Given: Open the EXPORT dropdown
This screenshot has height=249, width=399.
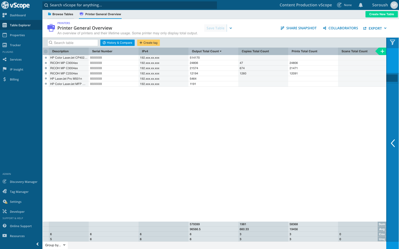Looking at the screenshot, I should [x=375, y=28].
